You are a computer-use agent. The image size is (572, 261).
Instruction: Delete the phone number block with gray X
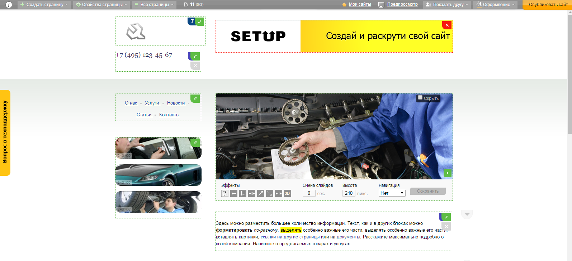pos(195,66)
